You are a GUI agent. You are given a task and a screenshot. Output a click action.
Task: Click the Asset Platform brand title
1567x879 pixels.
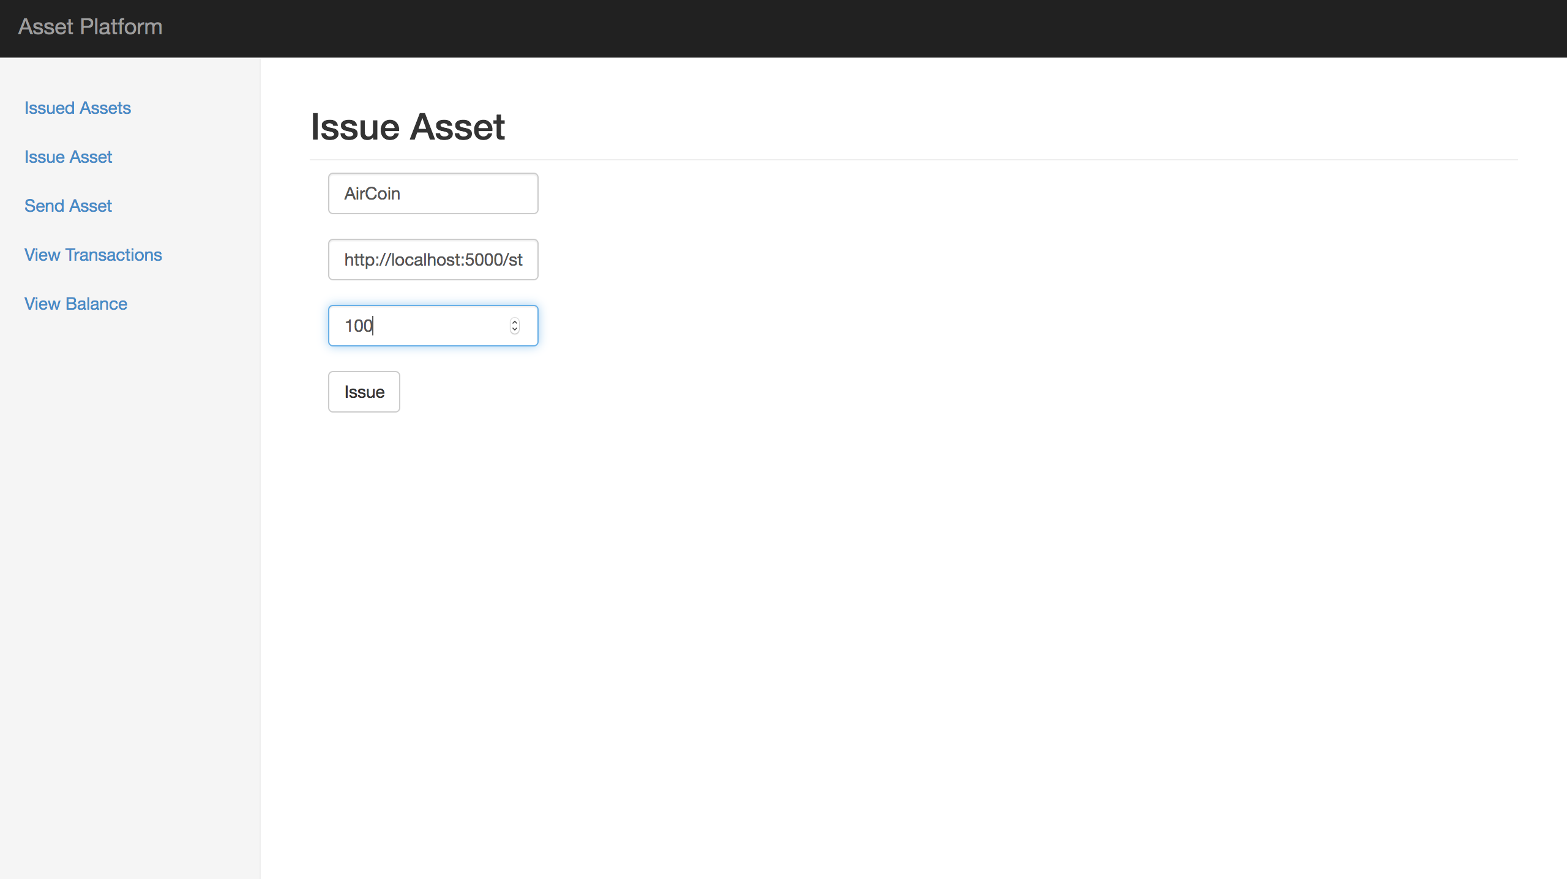tap(90, 27)
